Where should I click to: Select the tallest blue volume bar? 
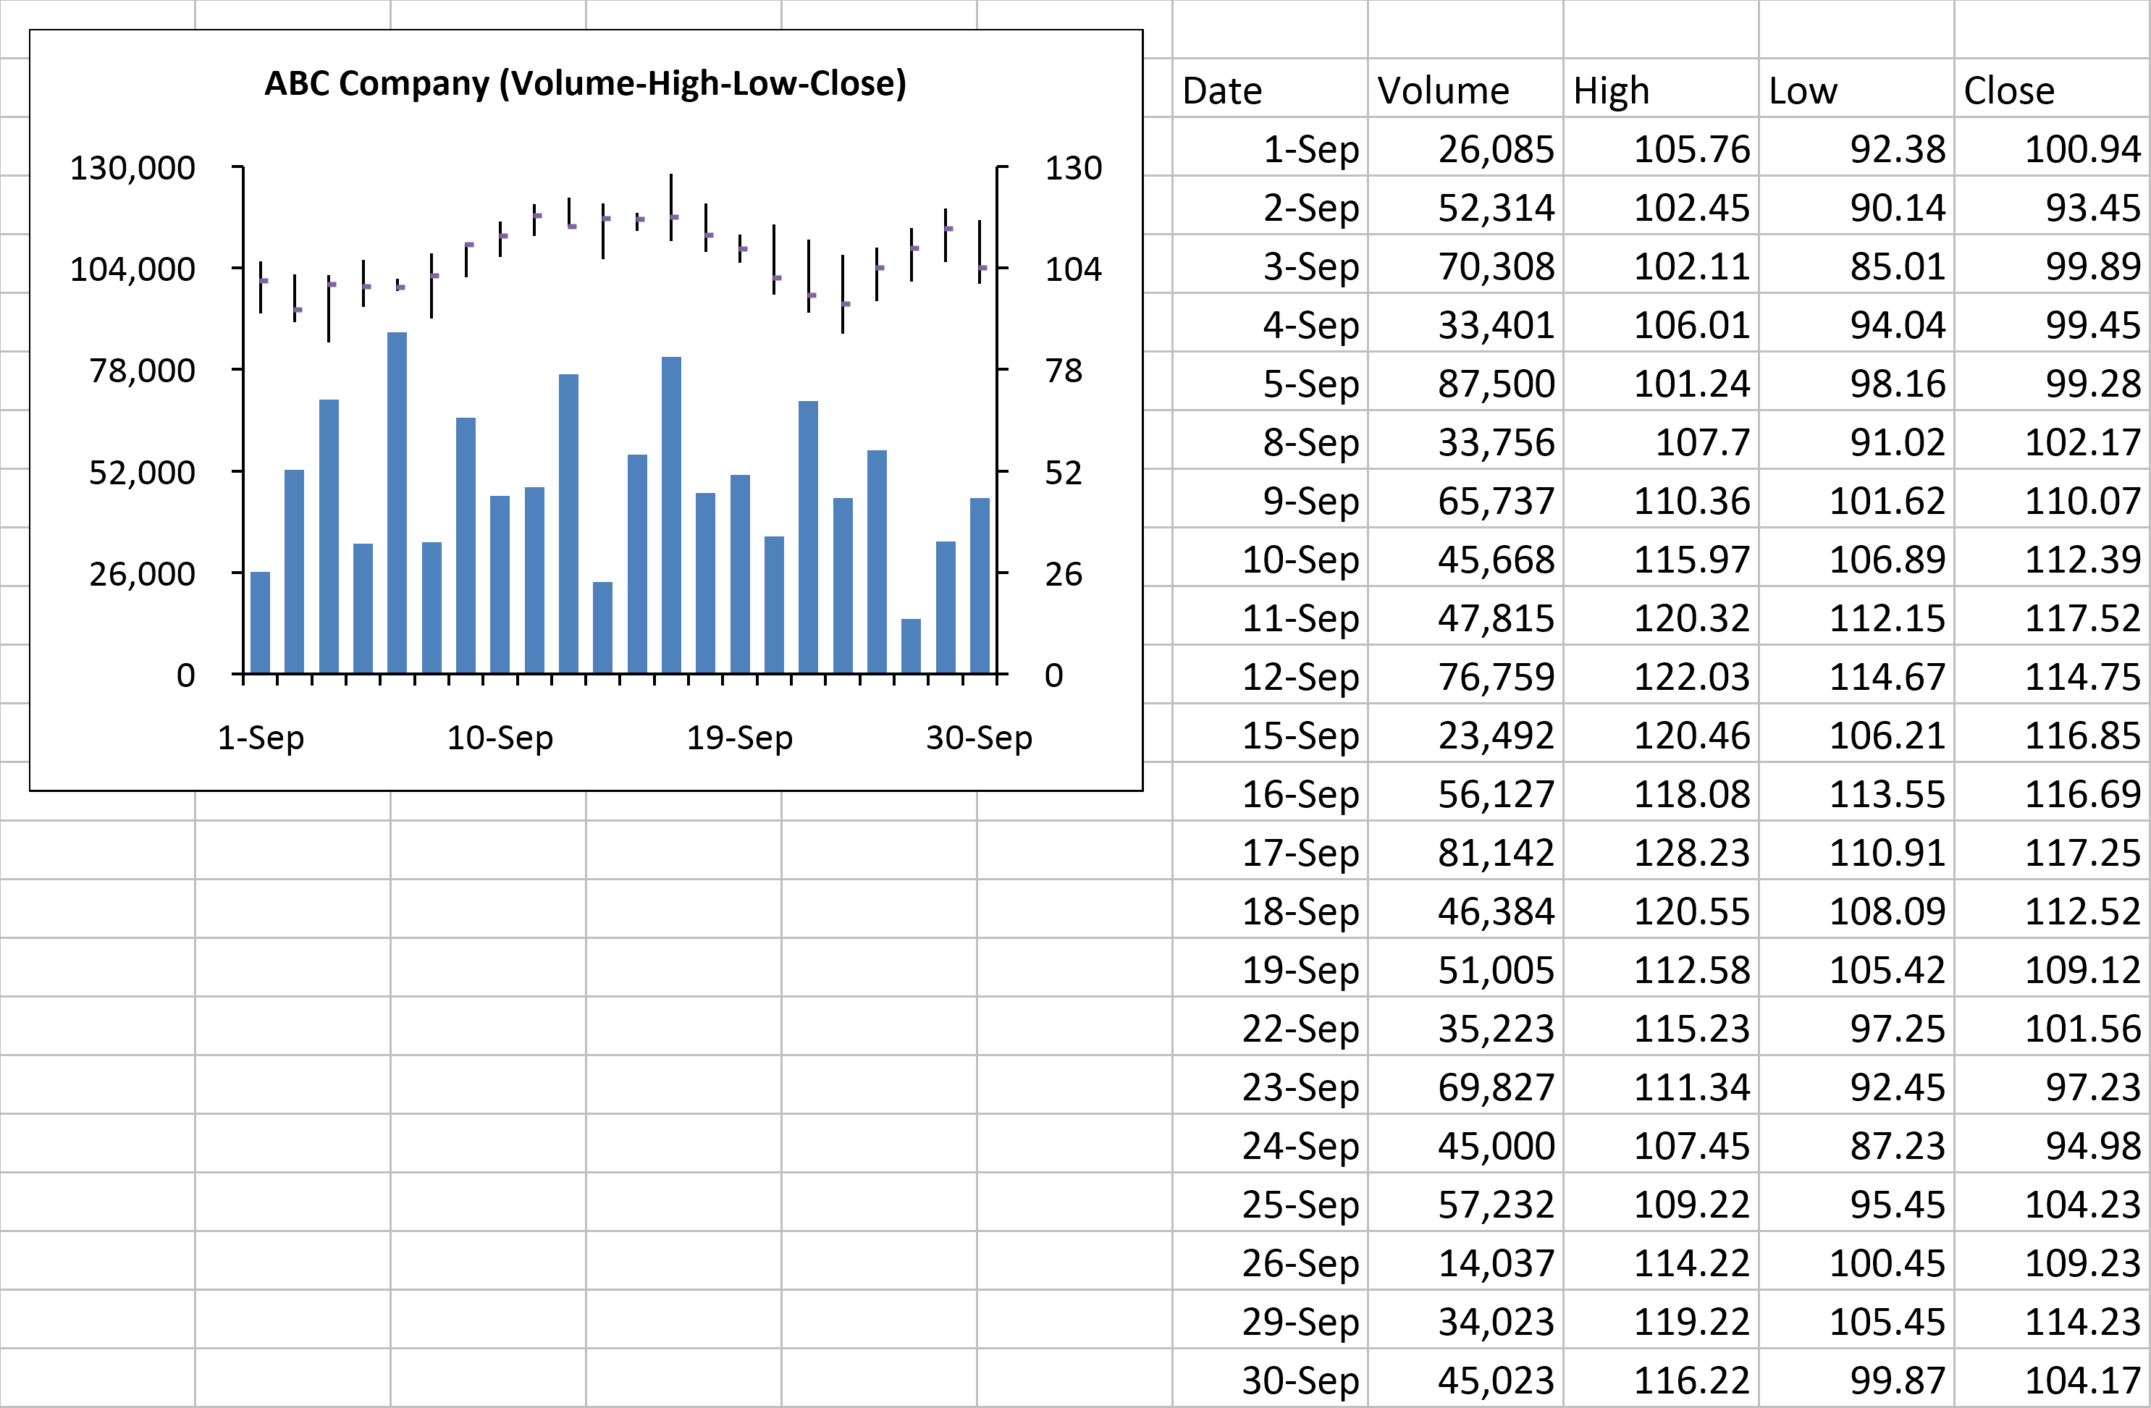coord(397,502)
